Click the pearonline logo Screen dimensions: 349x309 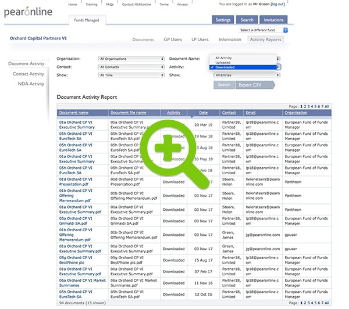(28, 12)
